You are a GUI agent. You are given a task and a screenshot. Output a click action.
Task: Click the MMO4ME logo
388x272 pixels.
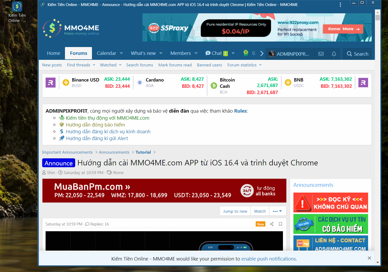[x=71, y=28]
